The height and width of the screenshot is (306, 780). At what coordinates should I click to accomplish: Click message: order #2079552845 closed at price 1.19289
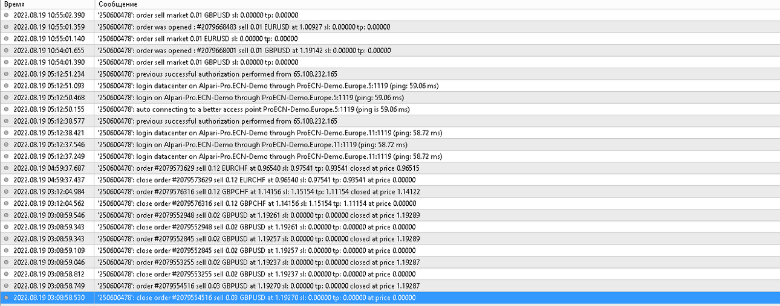pos(258,239)
